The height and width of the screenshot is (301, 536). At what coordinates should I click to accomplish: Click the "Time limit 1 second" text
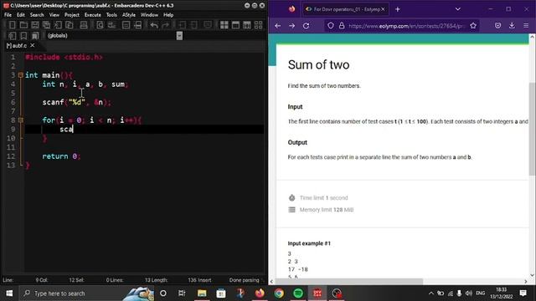(x=324, y=198)
